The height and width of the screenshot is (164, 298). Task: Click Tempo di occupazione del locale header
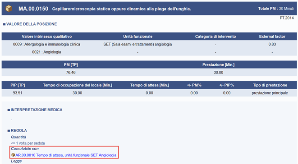coord(78,85)
